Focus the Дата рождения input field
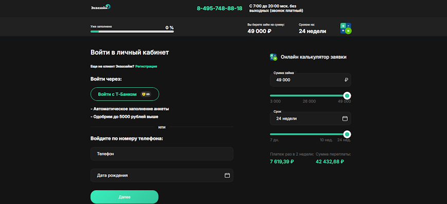Image resolution: width=447 pixels, height=204 pixels. click(x=162, y=175)
